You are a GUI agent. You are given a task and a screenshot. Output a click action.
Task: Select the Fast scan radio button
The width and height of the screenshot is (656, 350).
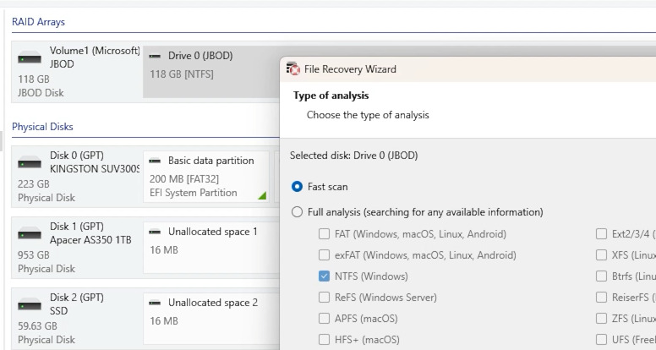click(297, 187)
